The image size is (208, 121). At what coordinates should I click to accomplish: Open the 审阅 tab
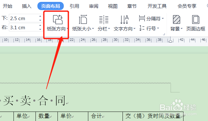coord(94,6)
